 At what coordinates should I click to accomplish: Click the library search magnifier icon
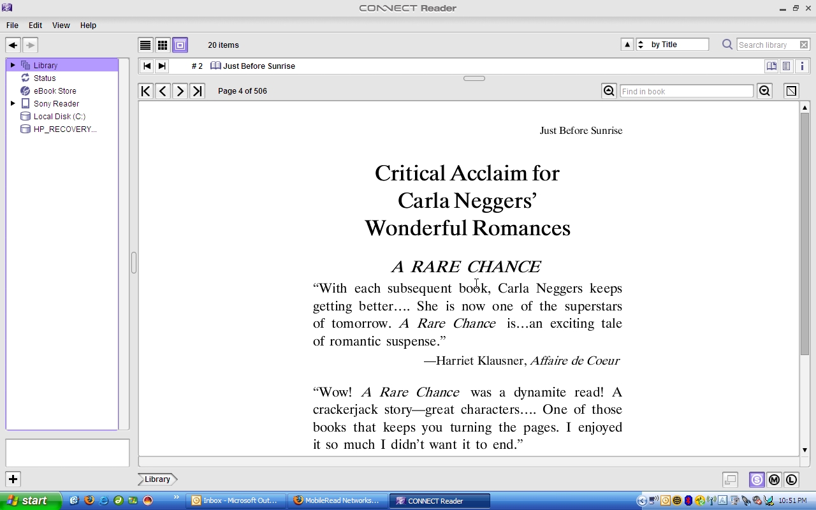pos(727,45)
